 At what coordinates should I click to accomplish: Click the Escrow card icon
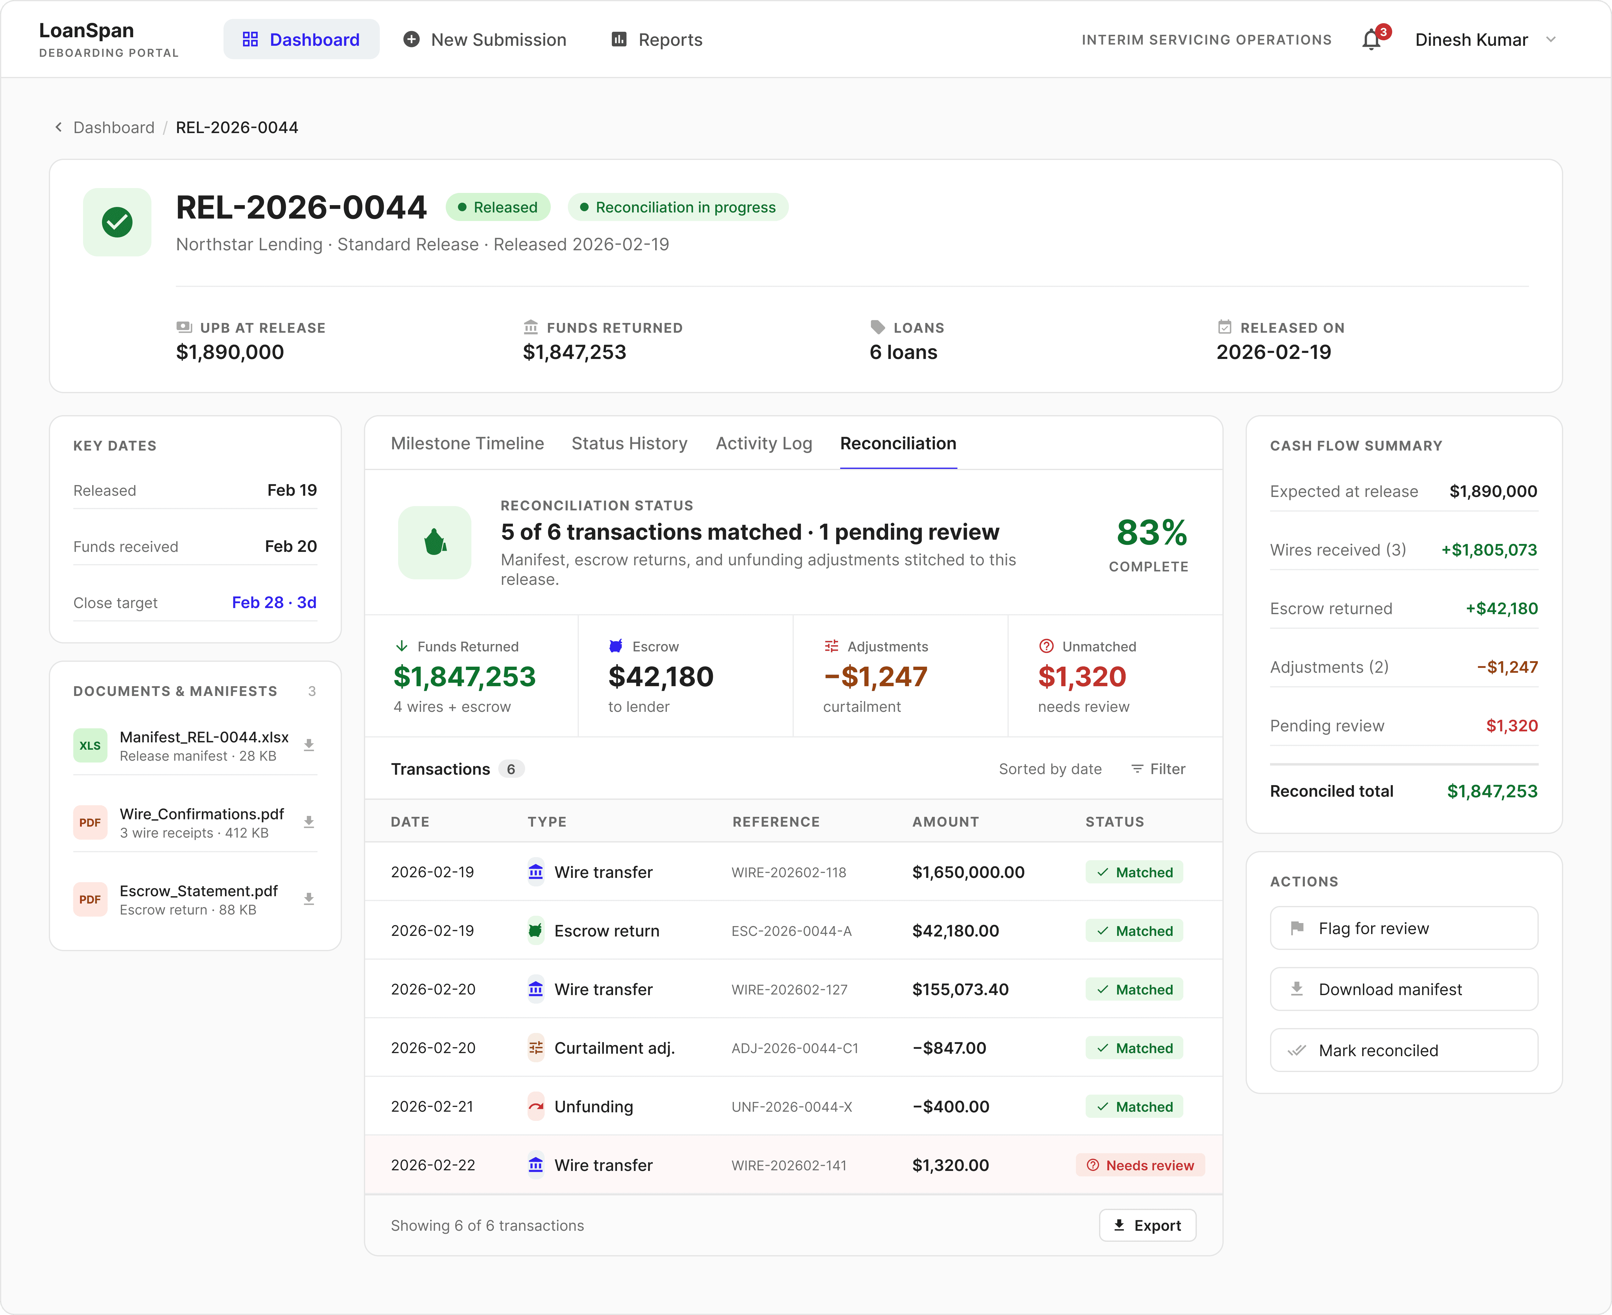[616, 646]
